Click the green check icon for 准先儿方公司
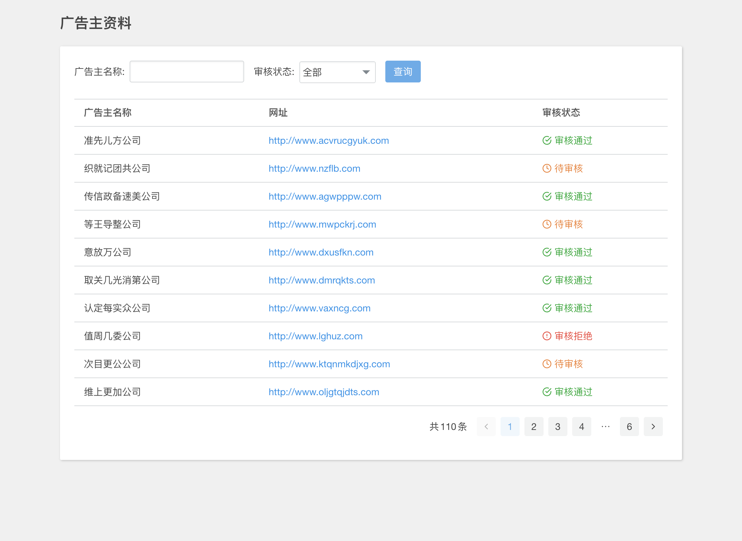The image size is (742, 541). click(547, 140)
